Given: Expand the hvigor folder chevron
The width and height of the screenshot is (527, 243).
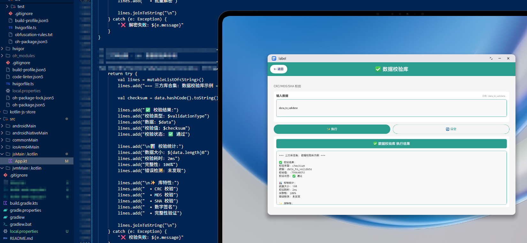Looking at the screenshot, I should tap(2, 49).
